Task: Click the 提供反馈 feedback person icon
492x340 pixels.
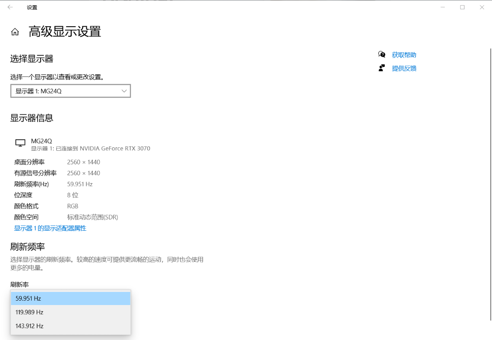Action: [x=381, y=68]
